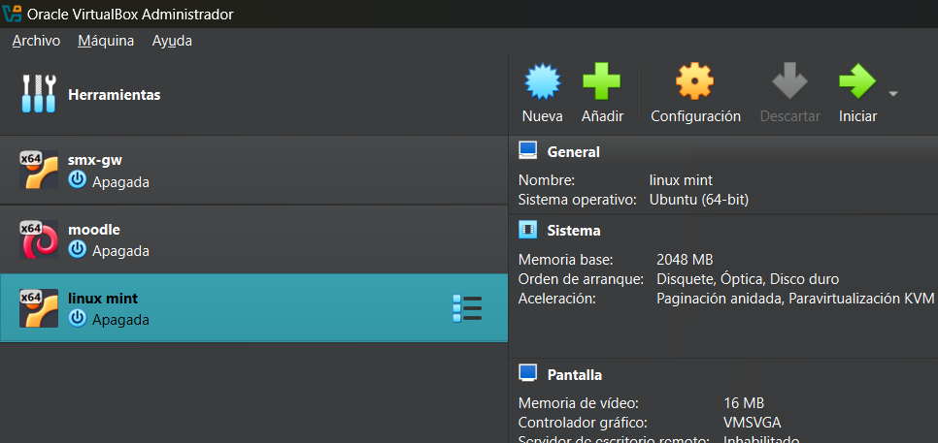Click the grayed Descartar arrow icon

[789, 81]
